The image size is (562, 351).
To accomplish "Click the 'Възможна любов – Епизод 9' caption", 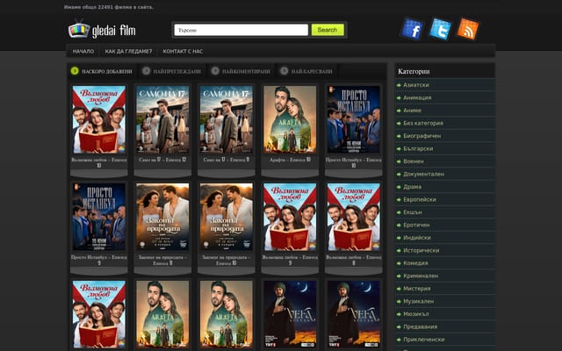I will [290, 261].
